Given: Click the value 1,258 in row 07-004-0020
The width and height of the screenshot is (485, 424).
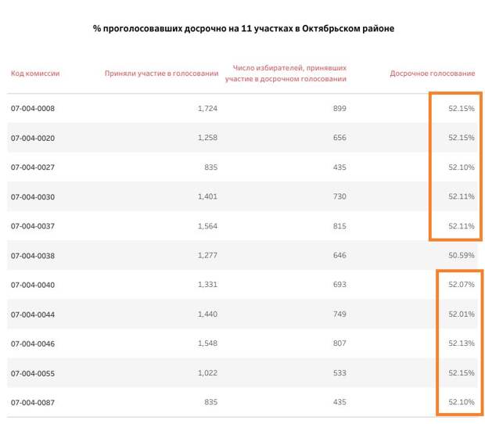Looking at the screenshot, I should point(207,138).
